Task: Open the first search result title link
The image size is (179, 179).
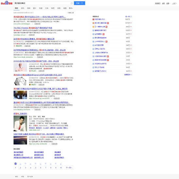Action: [40, 17]
